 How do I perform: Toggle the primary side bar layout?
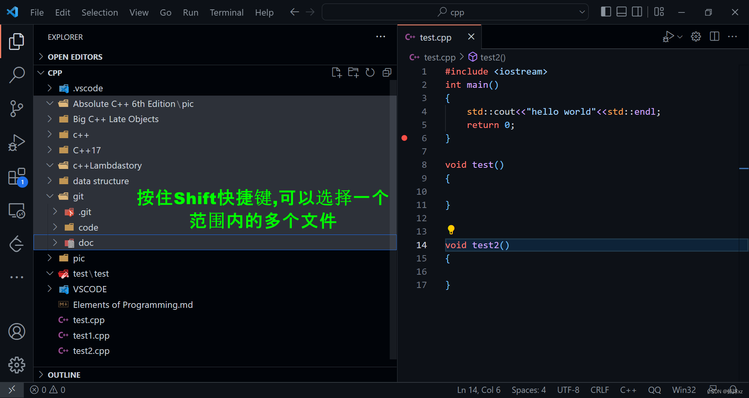click(606, 12)
